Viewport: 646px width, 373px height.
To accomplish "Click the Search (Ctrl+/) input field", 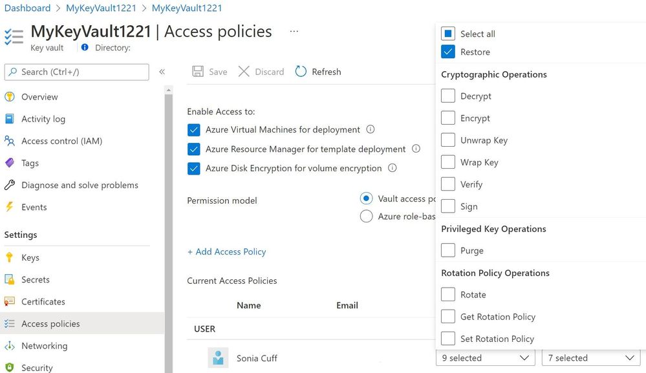I will click(77, 72).
